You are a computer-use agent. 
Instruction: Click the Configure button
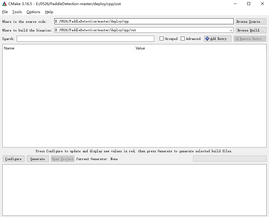pos(13,159)
